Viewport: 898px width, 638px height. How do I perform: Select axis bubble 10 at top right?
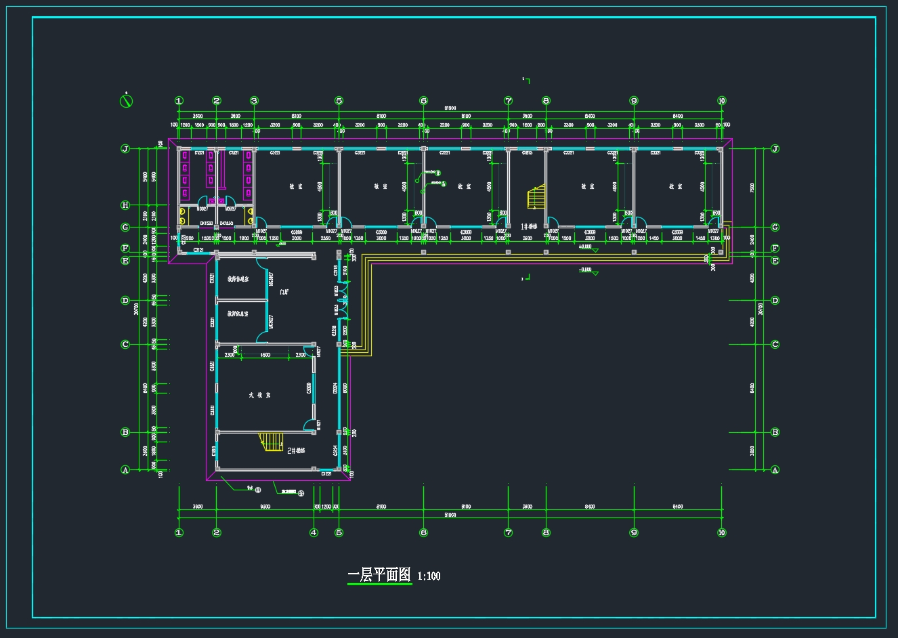point(721,101)
